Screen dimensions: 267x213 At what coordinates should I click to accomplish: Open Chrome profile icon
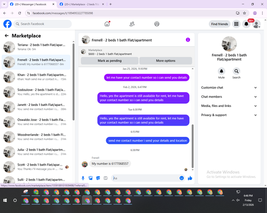(x=255, y=13)
